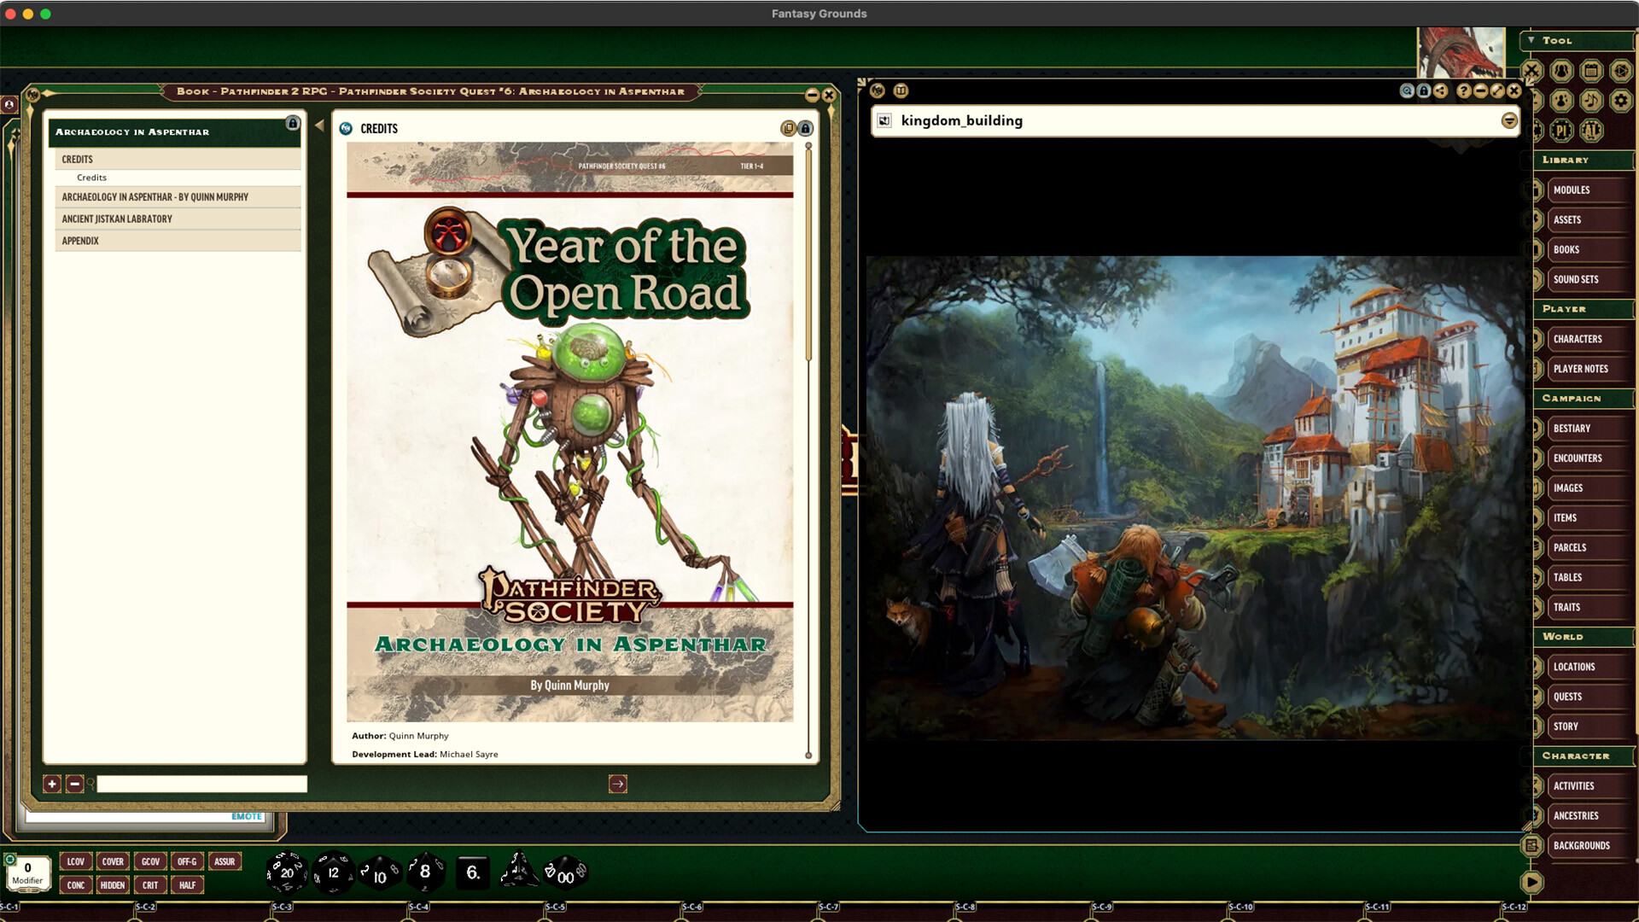Viewport: 1639px width, 922px height.
Task: Toggle the CRIT modifier button
Action: coord(150,885)
